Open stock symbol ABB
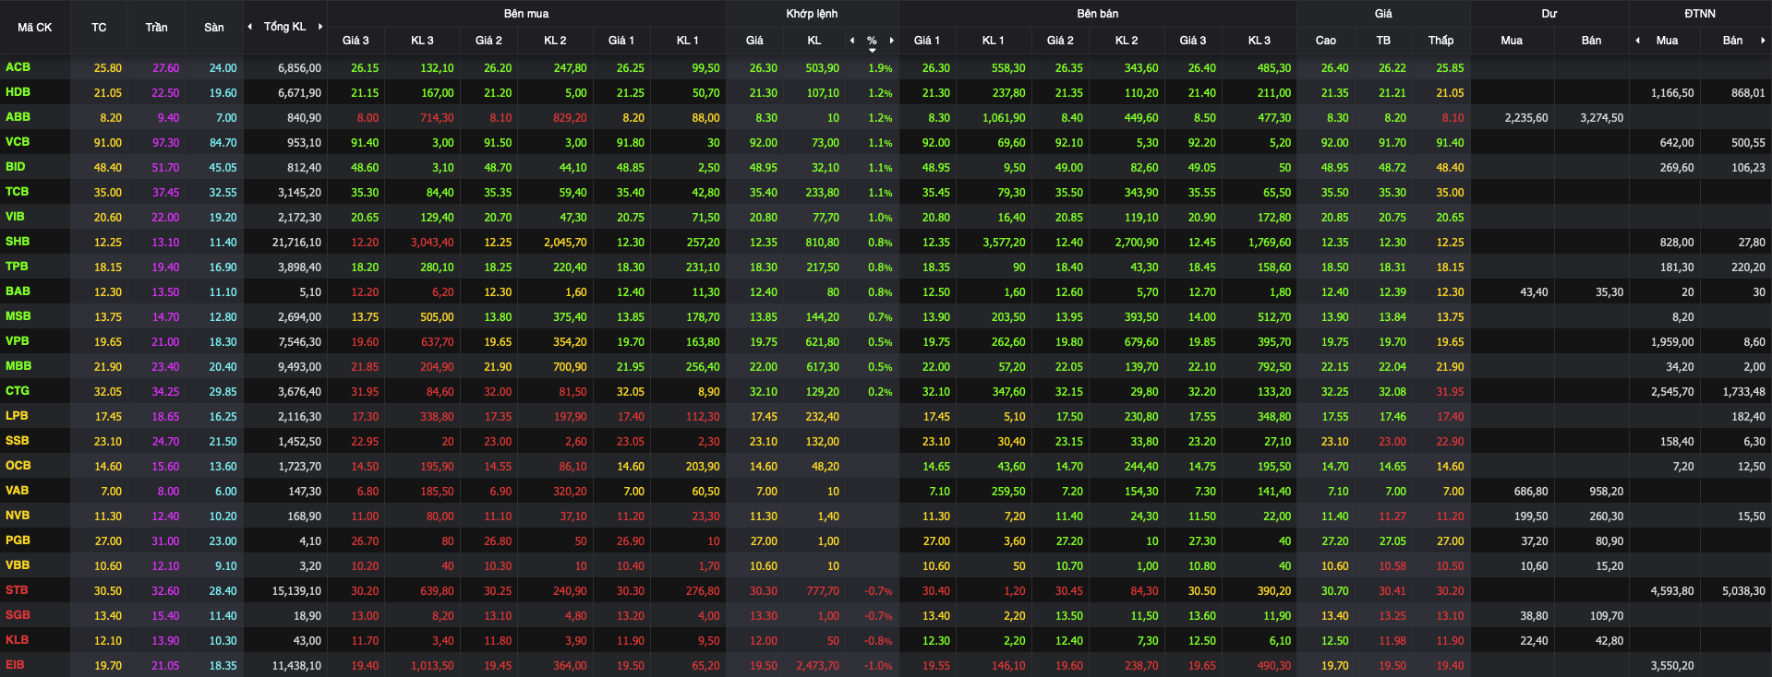 pyautogui.click(x=18, y=117)
